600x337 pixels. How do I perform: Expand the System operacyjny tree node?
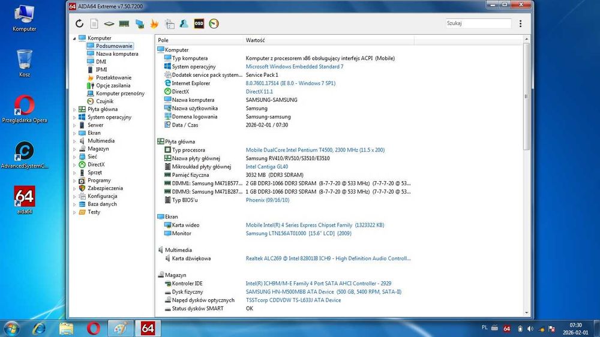[74, 118]
